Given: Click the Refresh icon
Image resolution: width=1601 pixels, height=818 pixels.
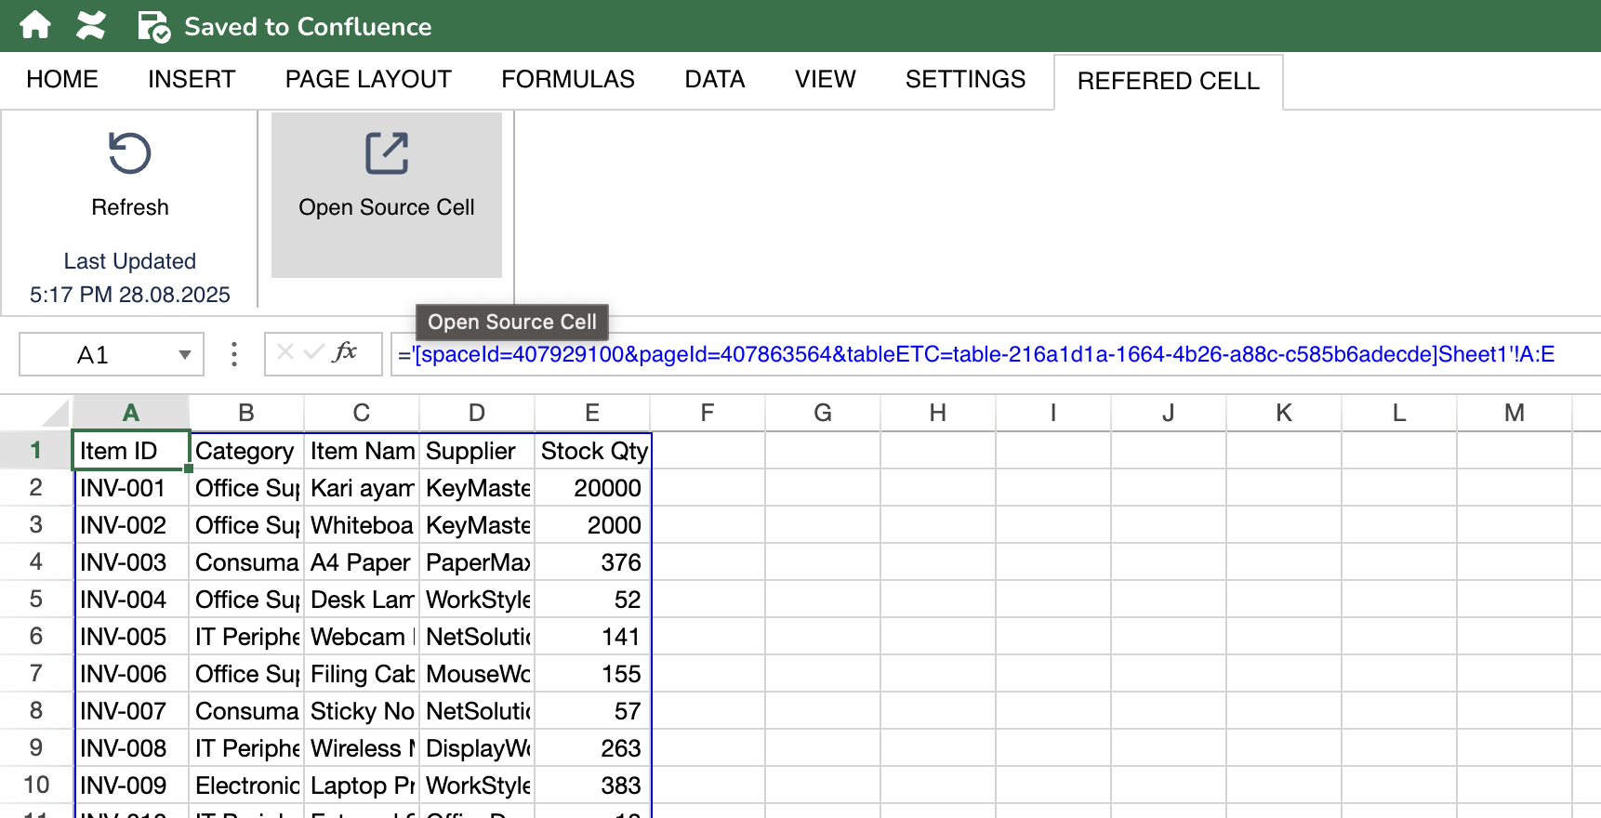Looking at the screenshot, I should coord(129,153).
